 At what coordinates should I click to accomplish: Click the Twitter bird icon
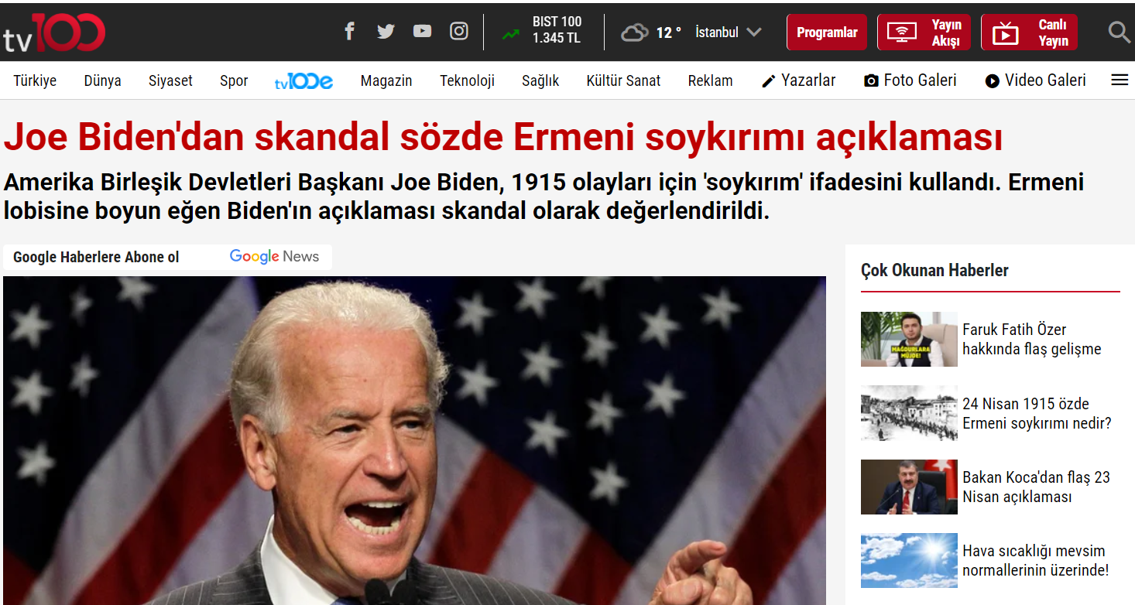[x=386, y=31]
